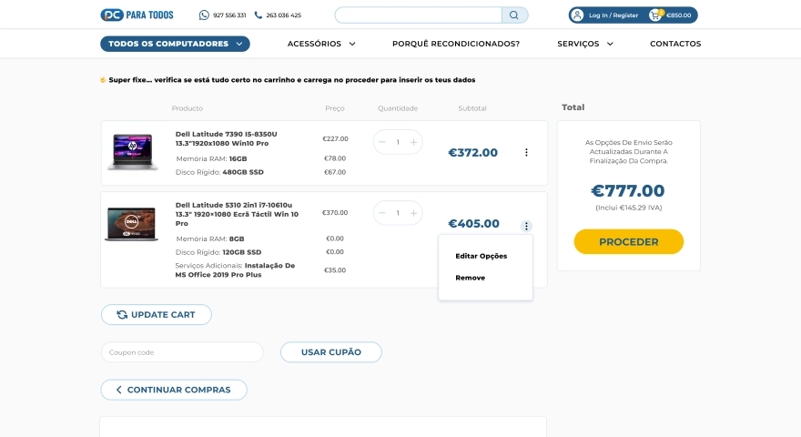
Task: Go to Contactos page
Action: click(x=675, y=44)
